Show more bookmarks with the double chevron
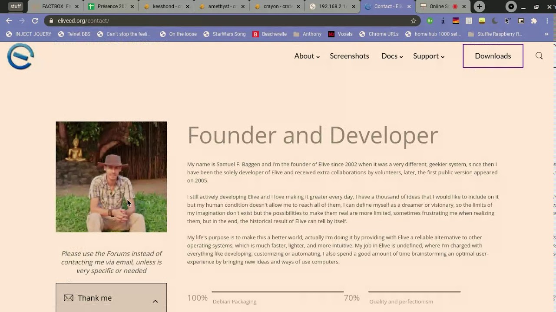Screen dimensions: 556x312 tap(546, 34)
